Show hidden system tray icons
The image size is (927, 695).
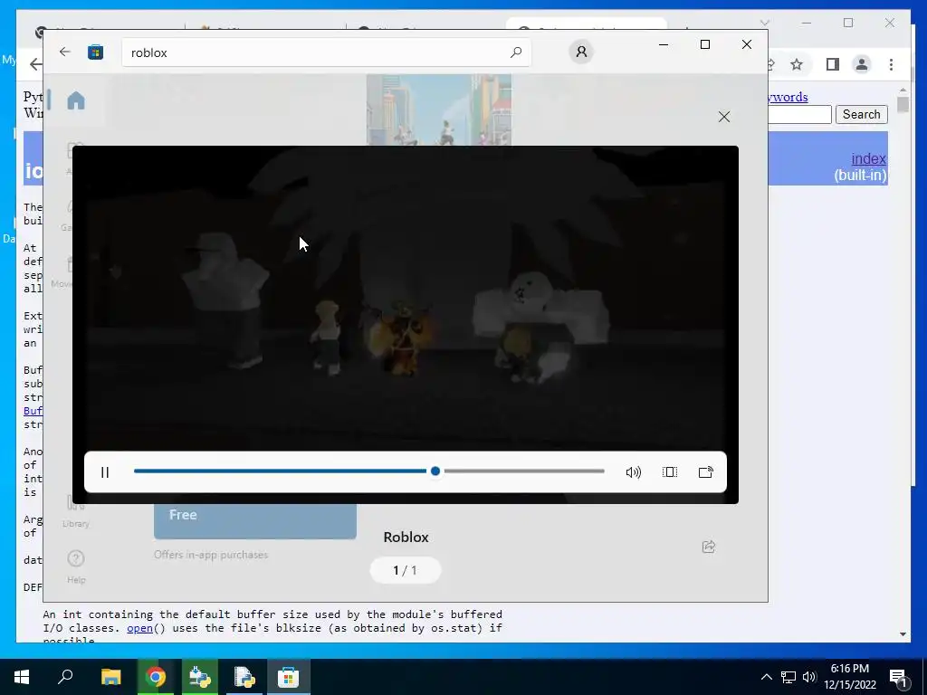click(766, 677)
